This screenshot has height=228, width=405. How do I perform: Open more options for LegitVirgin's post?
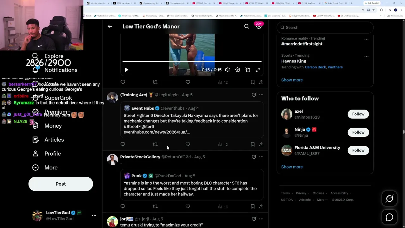click(261, 95)
